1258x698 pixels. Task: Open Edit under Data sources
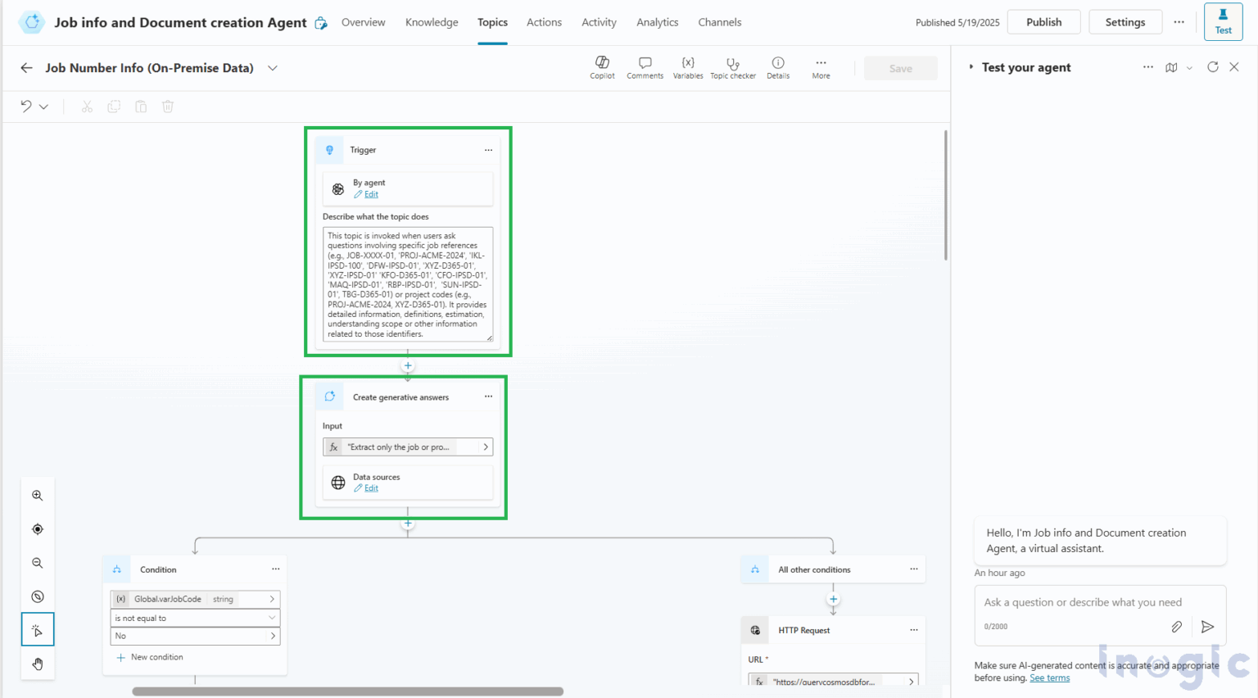[x=371, y=488]
